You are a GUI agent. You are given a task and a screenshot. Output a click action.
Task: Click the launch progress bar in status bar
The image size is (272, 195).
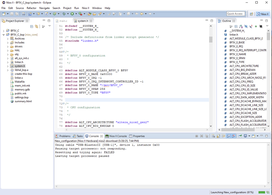262,192
